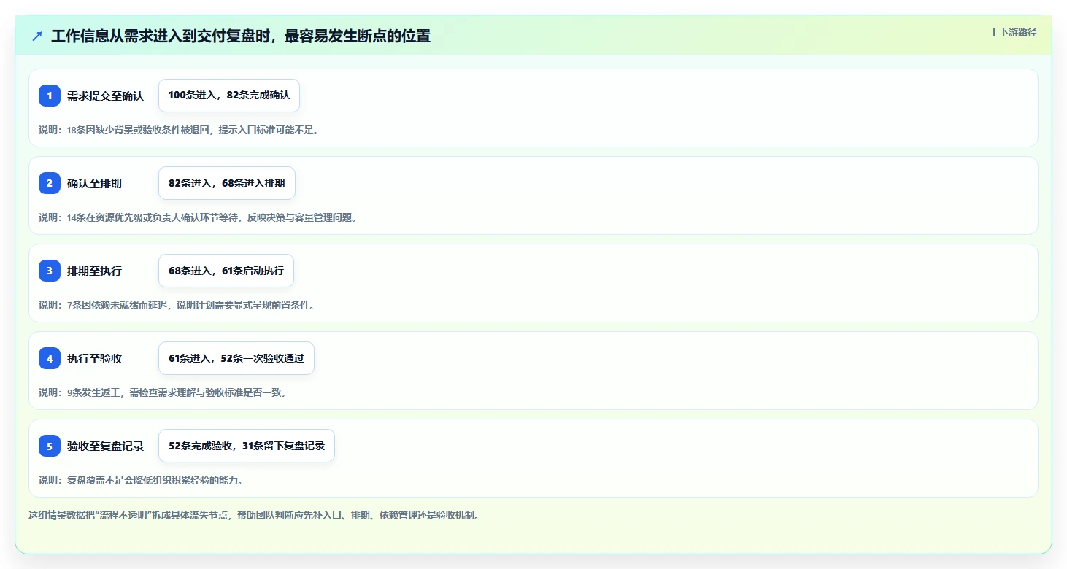
Task: Click the 验收至复盘记录 stage label
Action: pyautogui.click(x=105, y=446)
